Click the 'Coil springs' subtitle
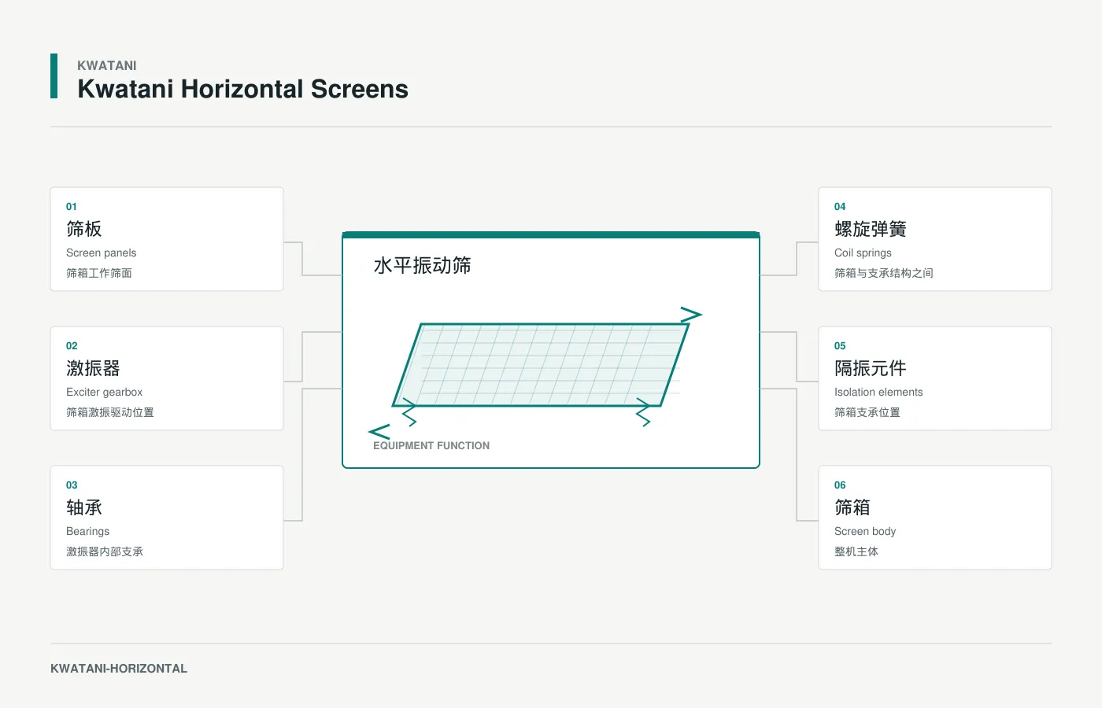Screen dimensions: 1102x708 [863, 253]
